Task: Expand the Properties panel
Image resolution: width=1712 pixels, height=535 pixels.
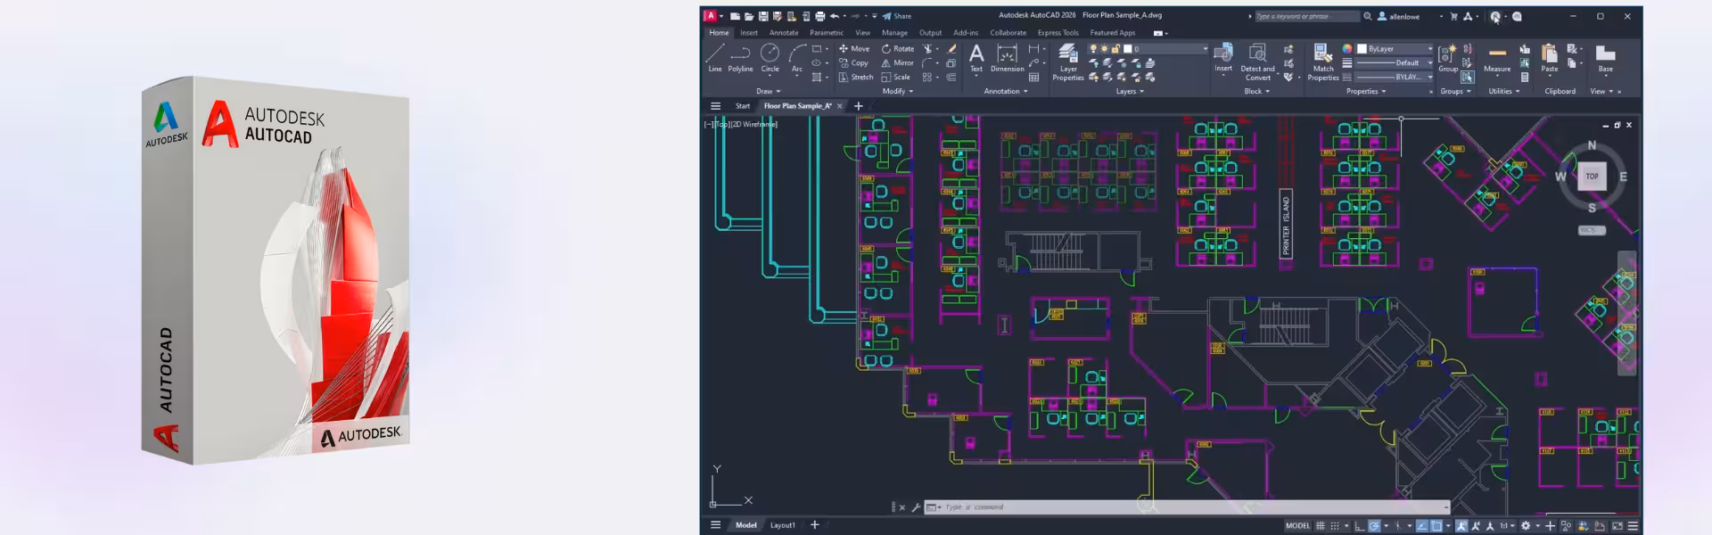Action: pos(1366,91)
